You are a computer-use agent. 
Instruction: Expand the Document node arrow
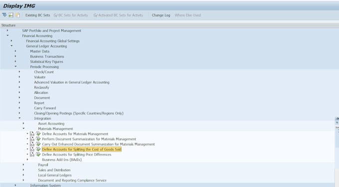point(19,98)
